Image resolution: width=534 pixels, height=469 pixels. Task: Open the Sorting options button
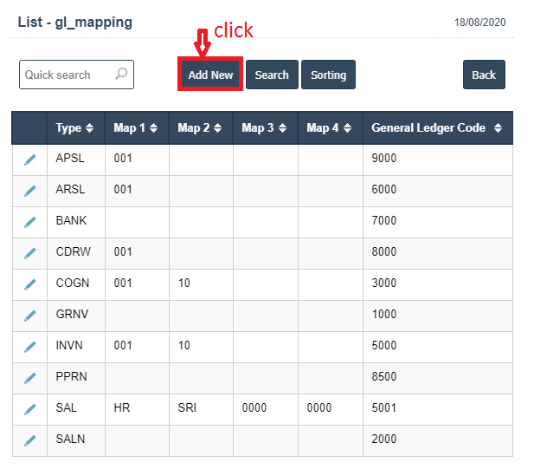click(328, 75)
